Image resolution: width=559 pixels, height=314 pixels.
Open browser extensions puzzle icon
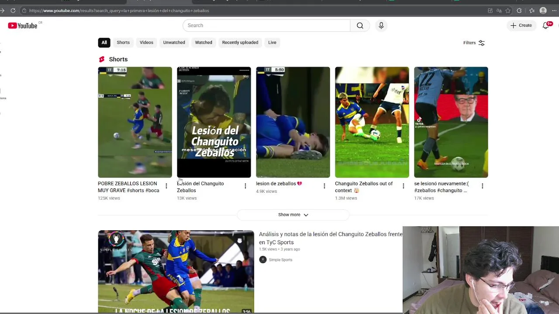pos(519,10)
